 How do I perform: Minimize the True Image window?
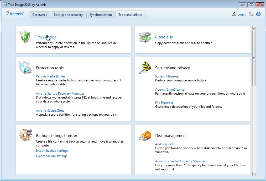[243, 4]
